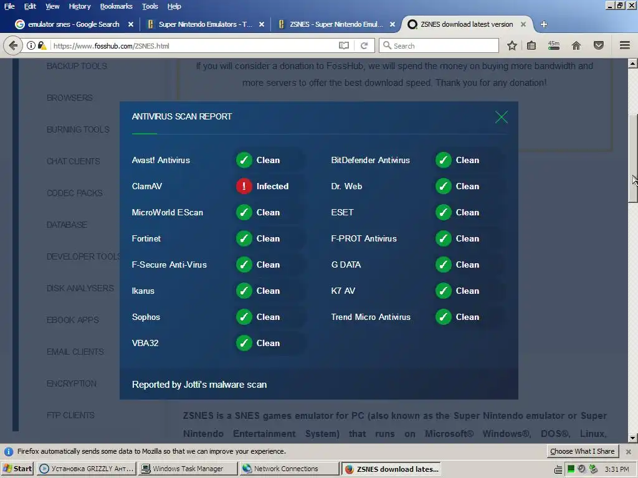The image size is (638, 478).
Task: Open the View menu
Action: [52, 6]
